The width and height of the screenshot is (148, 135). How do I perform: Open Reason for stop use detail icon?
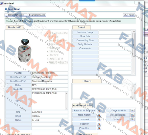point(99,111)
